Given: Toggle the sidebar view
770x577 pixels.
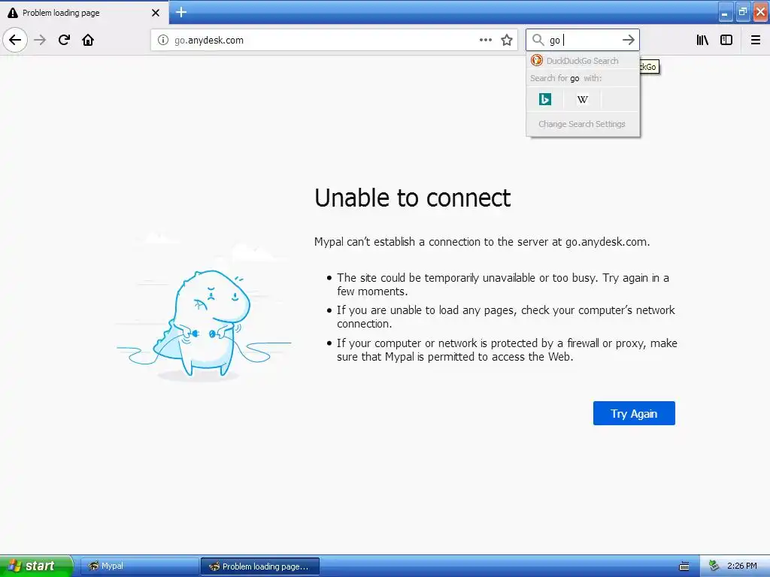Looking at the screenshot, I should pyautogui.click(x=726, y=40).
